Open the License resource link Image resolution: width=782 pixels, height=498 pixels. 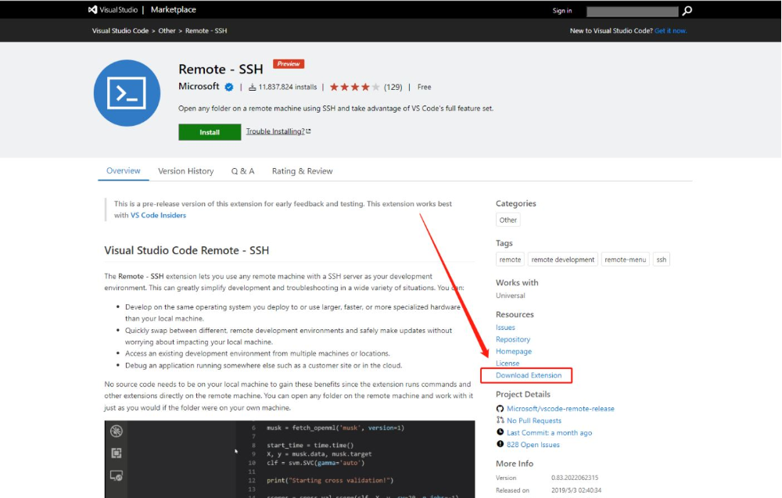tap(508, 363)
